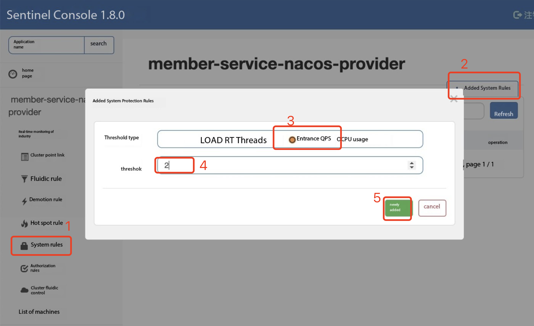Decrease threshold with the spinner down arrow
The height and width of the screenshot is (326, 534).
(411, 167)
